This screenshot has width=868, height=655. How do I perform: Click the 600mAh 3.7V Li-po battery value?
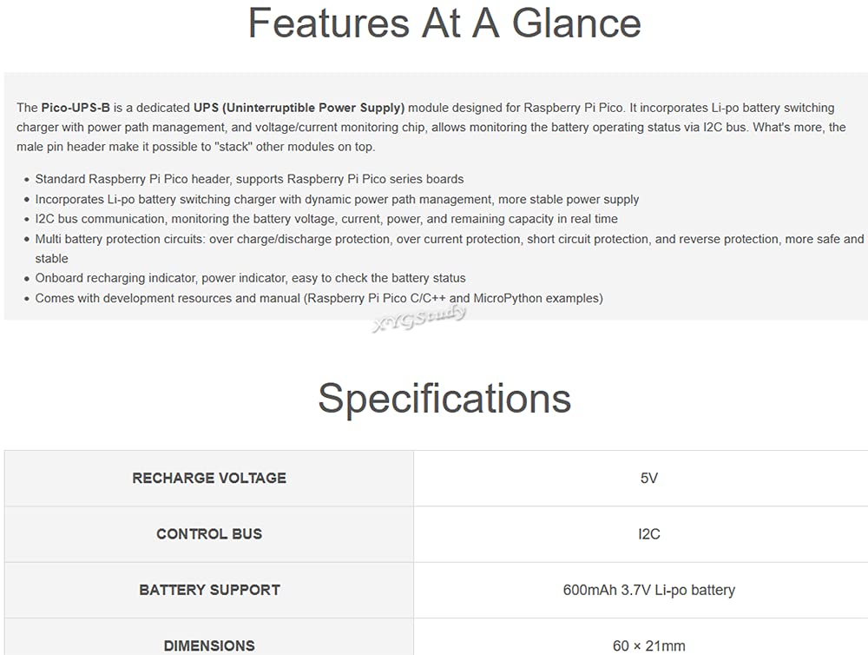click(648, 590)
